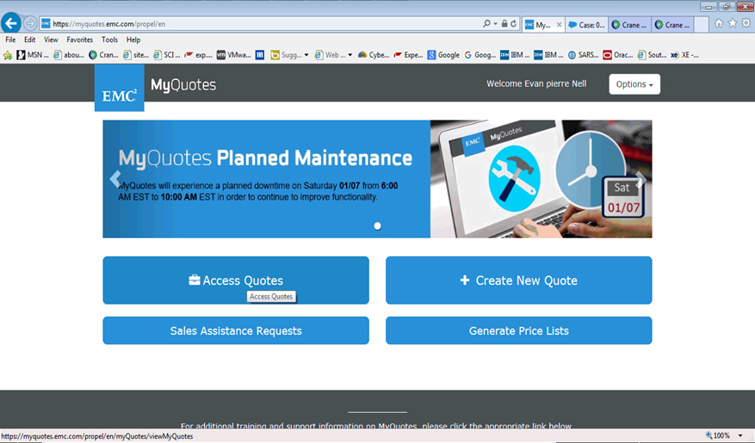Image resolution: width=755 pixels, height=443 pixels.
Task: Click the Access Quotes button
Action: pyautogui.click(x=236, y=280)
